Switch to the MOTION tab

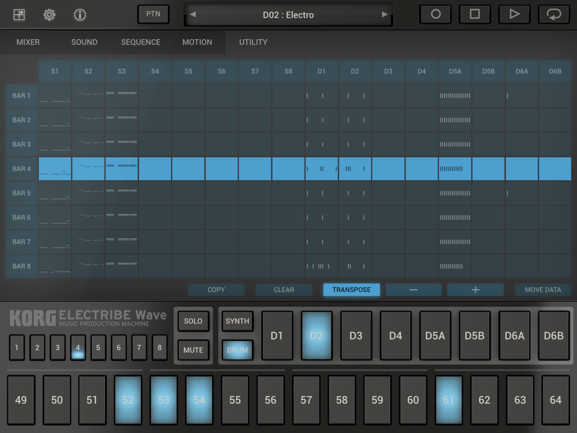[x=197, y=42]
